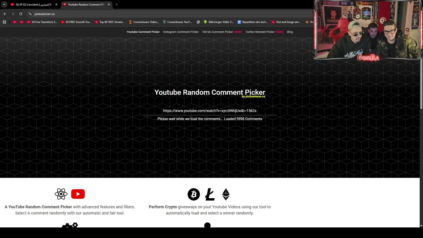Open the tab search dropdown arrow
The width and height of the screenshot is (423, 238).
tap(4, 5)
